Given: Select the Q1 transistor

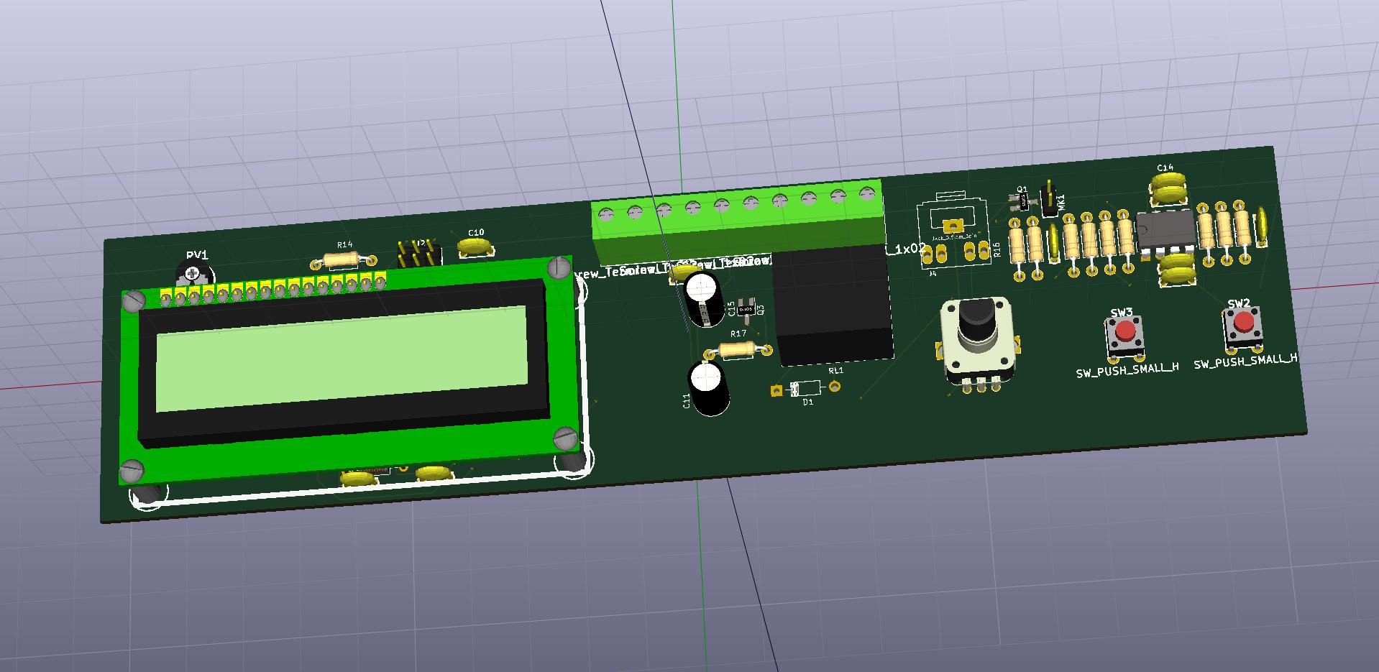Looking at the screenshot, I should point(1020,203).
